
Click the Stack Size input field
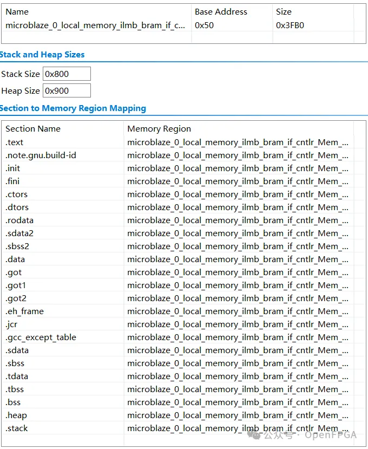pos(67,74)
